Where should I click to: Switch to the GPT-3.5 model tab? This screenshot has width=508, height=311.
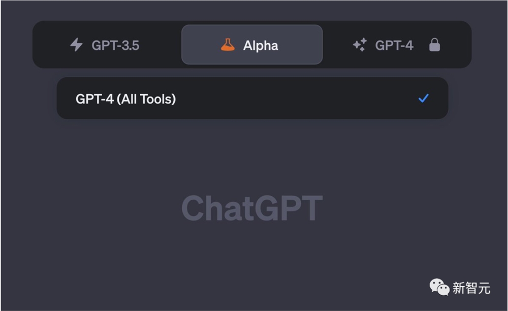[105, 45]
